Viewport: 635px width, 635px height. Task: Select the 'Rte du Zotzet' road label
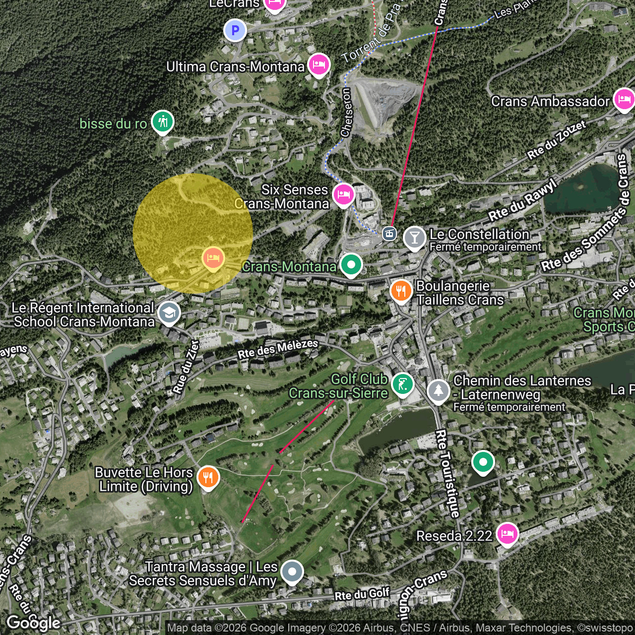point(557,140)
